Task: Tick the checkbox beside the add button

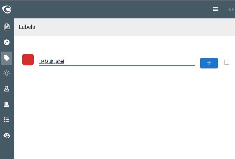Action: click(227, 62)
